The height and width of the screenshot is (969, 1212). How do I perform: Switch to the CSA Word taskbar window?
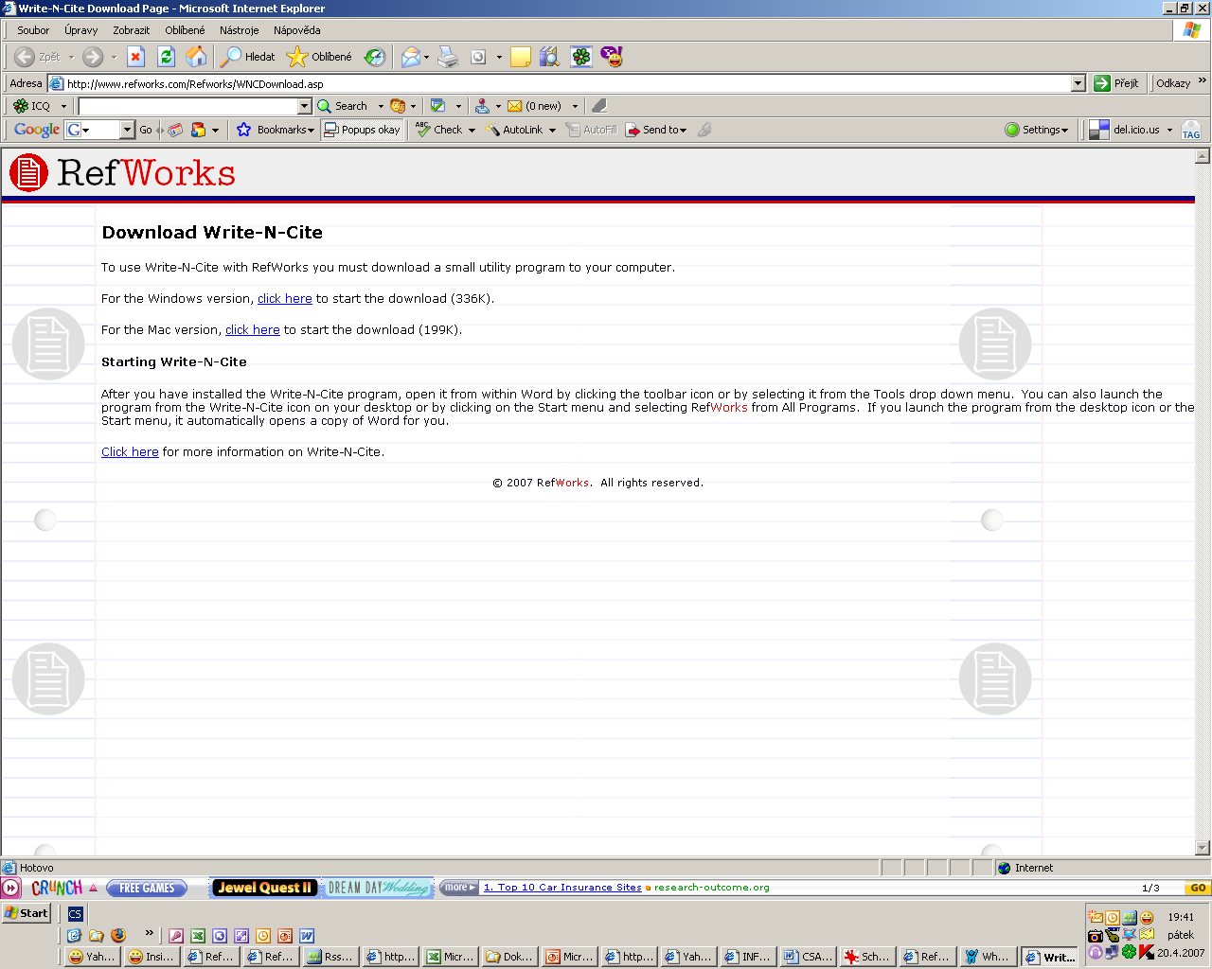click(809, 957)
